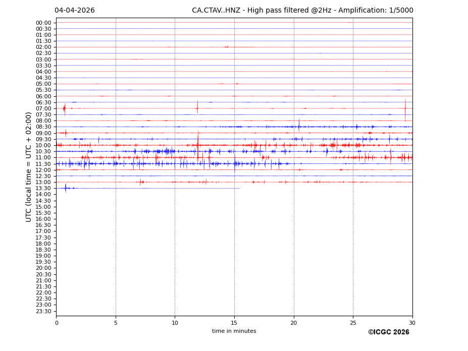468x351 pixels.
Task: Click the UTC local time y-axis label
Action: coord(29,166)
